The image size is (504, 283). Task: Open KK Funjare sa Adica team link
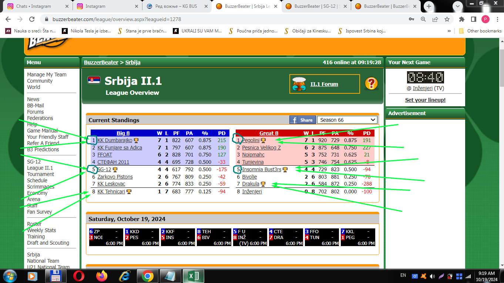[120, 148]
